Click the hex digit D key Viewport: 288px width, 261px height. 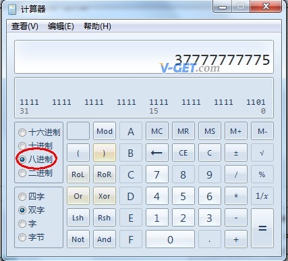[x=131, y=196]
